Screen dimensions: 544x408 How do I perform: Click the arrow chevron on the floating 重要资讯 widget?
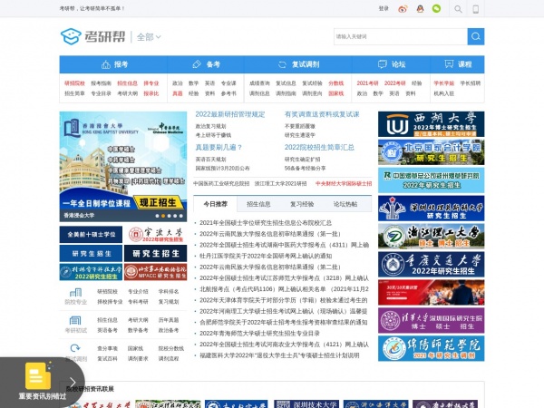[73, 383]
